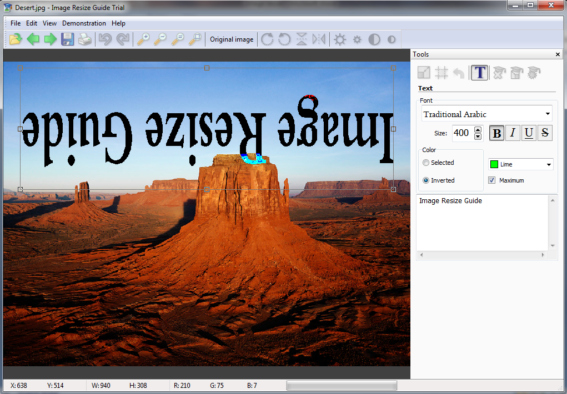Toggle strikethrough text formatting
The image size is (567, 394).
(x=545, y=133)
